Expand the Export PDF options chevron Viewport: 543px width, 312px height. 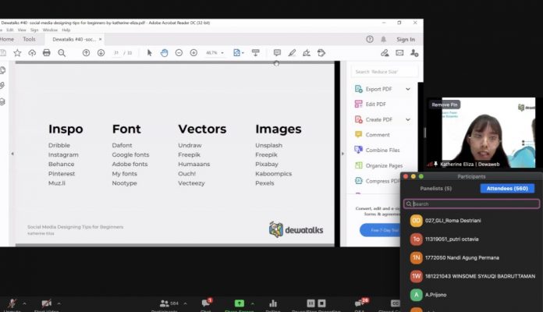pyautogui.click(x=406, y=89)
